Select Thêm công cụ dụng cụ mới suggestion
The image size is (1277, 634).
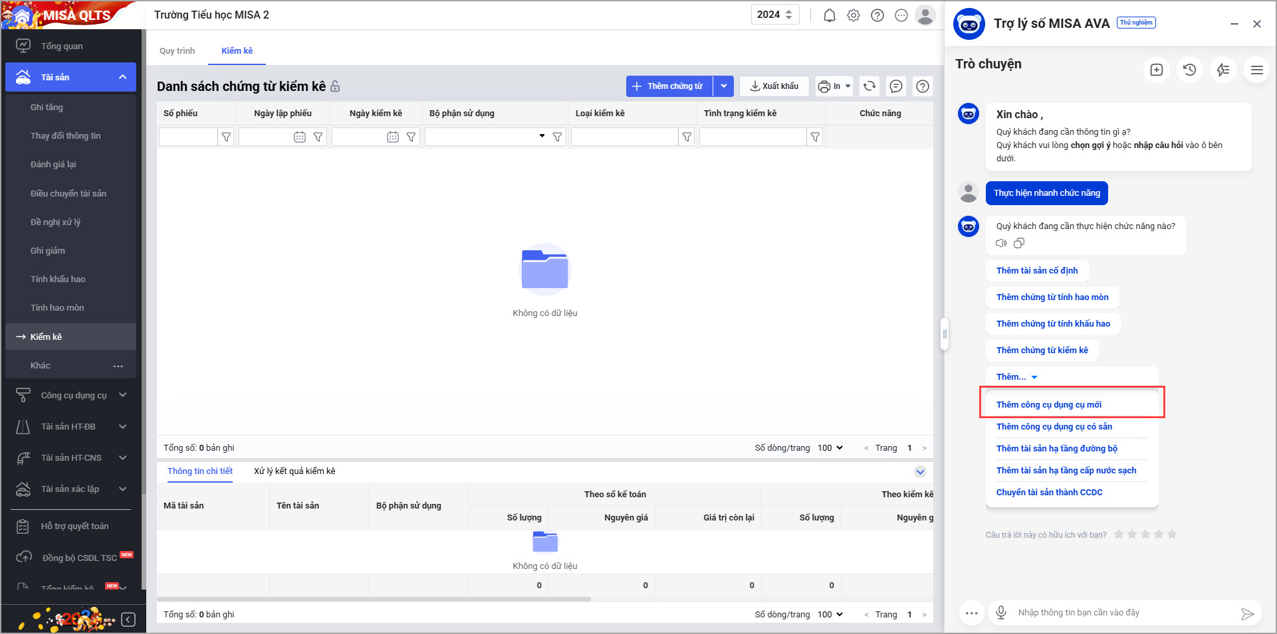pos(1048,404)
